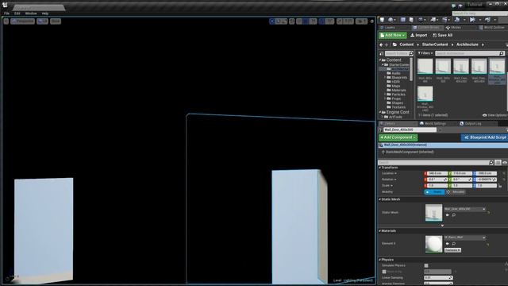Screen dimensions: 508x286
Task: Set Mobility to Movable
Action: tap(456, 192)
